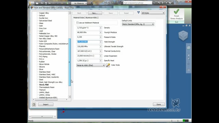Click the help icon beside Import
219x123 pixels.
coord(34,105)
